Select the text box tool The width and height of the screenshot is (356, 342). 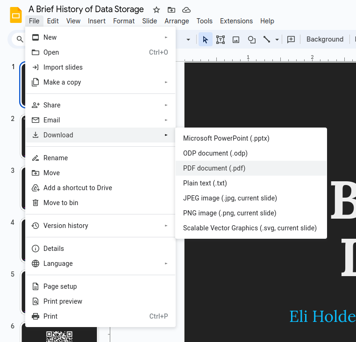[x=221, y=40]
